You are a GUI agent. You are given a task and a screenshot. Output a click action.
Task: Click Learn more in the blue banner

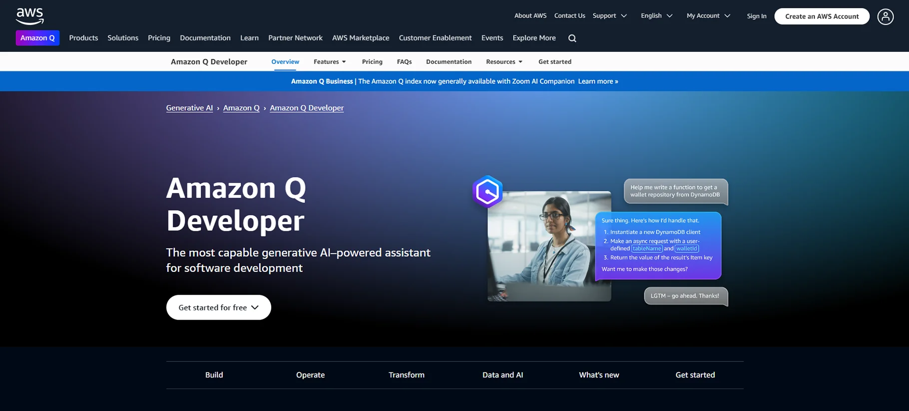[x=598, y=81]
